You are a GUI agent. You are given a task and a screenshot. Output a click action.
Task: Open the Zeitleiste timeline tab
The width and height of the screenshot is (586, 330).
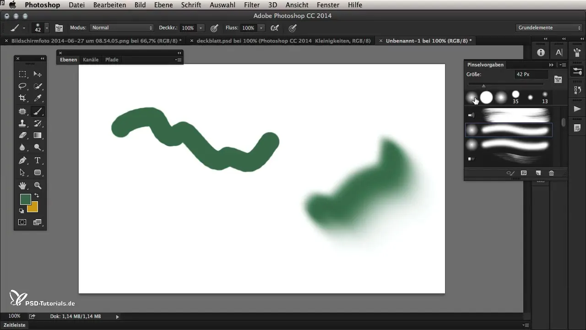[x=15, y=325]
